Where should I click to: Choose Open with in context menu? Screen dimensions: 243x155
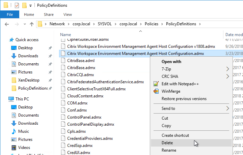pyautogui.click(x=191, y=62)
